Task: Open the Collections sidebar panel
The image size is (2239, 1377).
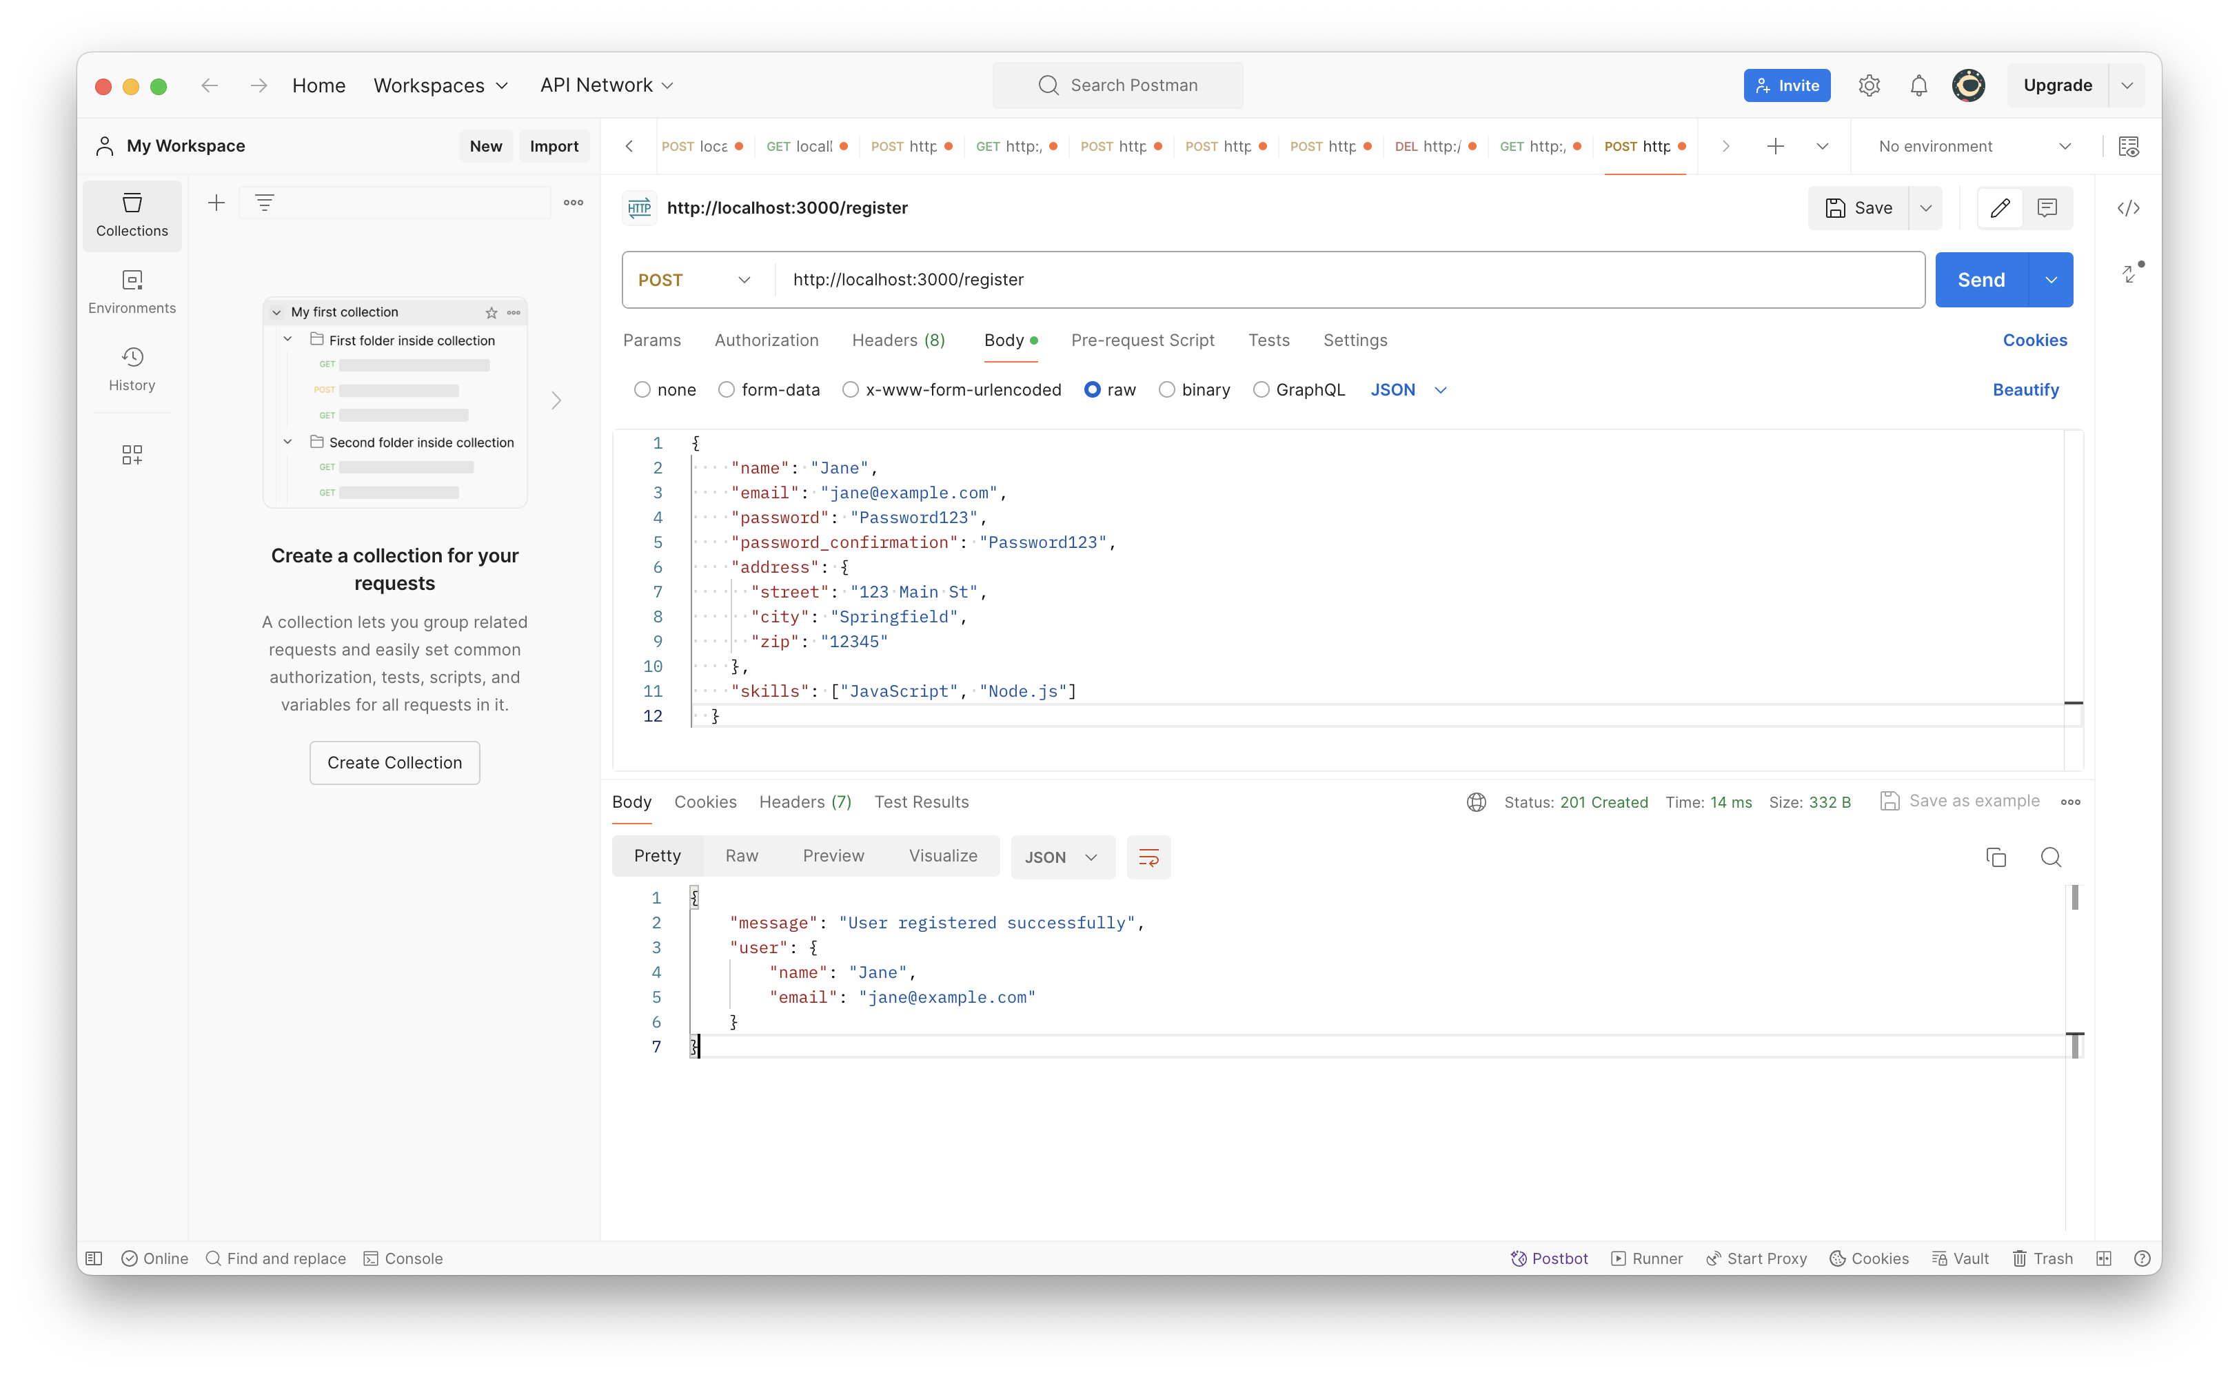Action: pyautogui.click(x=131, y=215)
